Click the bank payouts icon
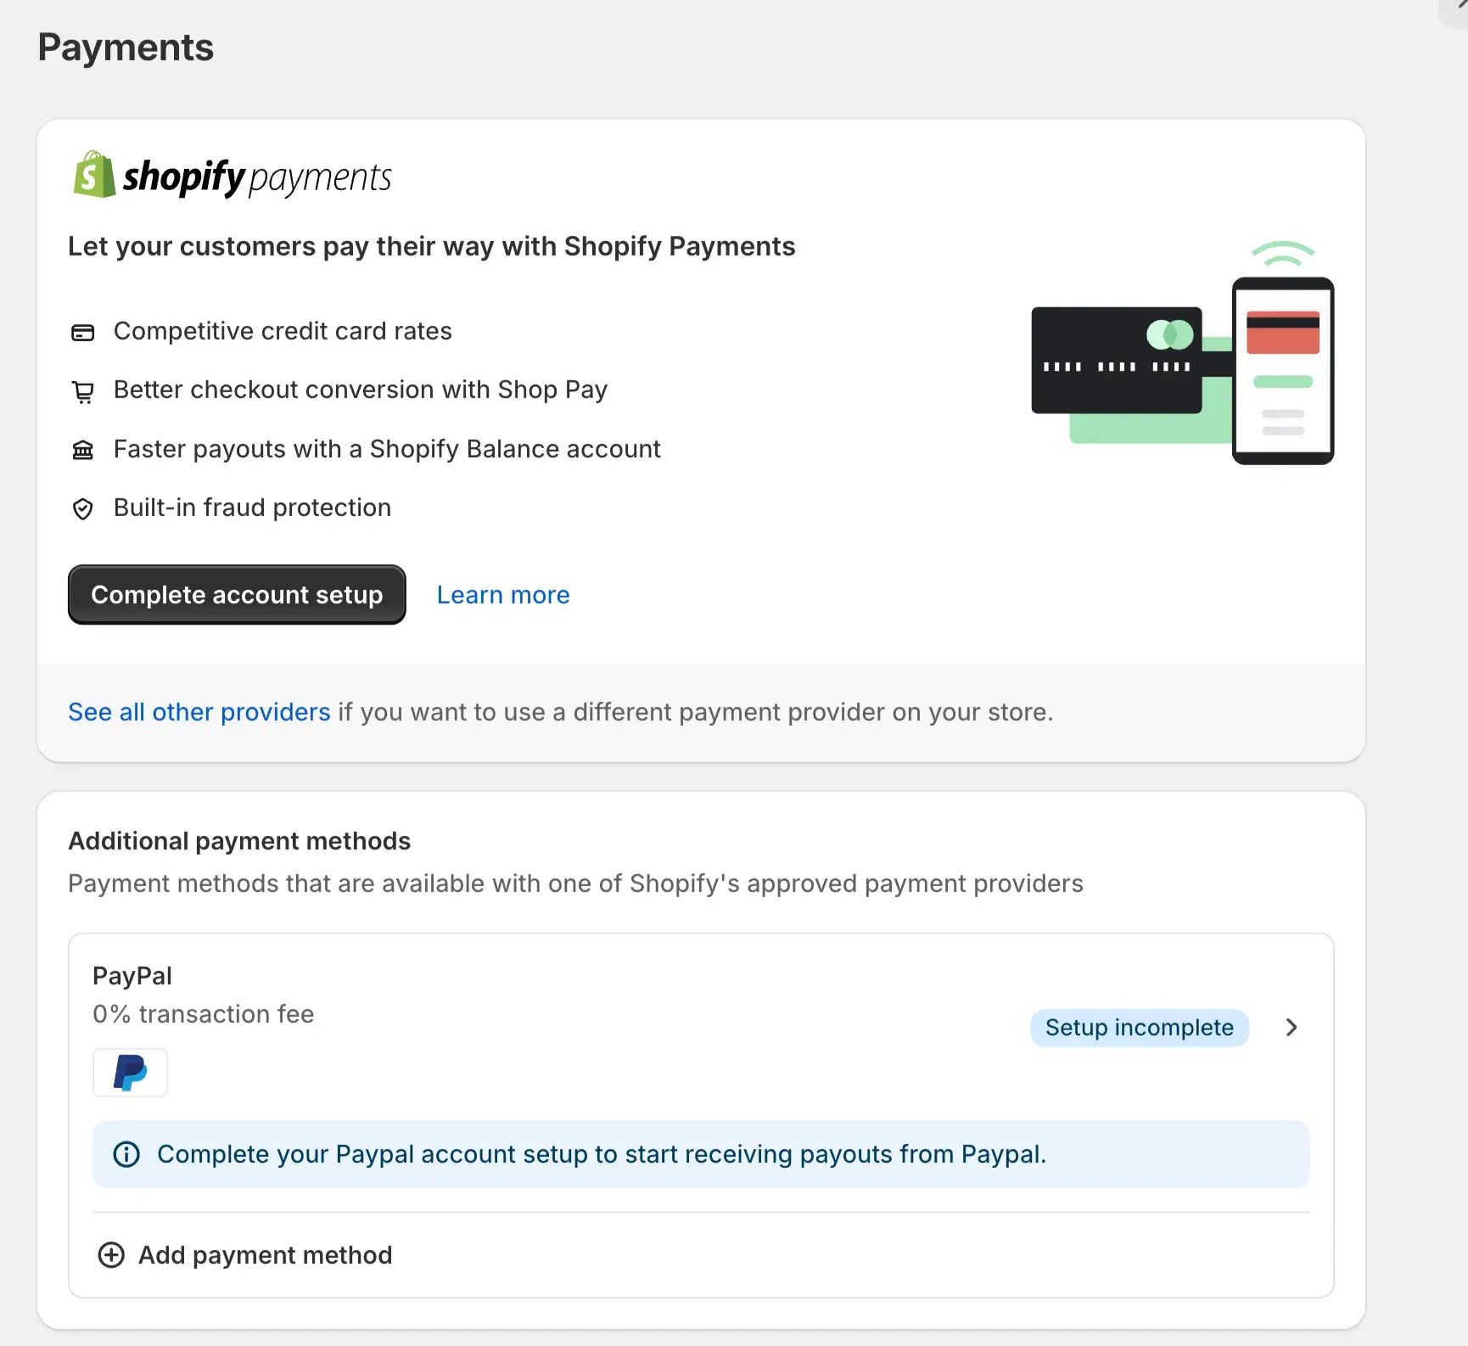Screen dimensions: 1468x1346 [82, 450]
